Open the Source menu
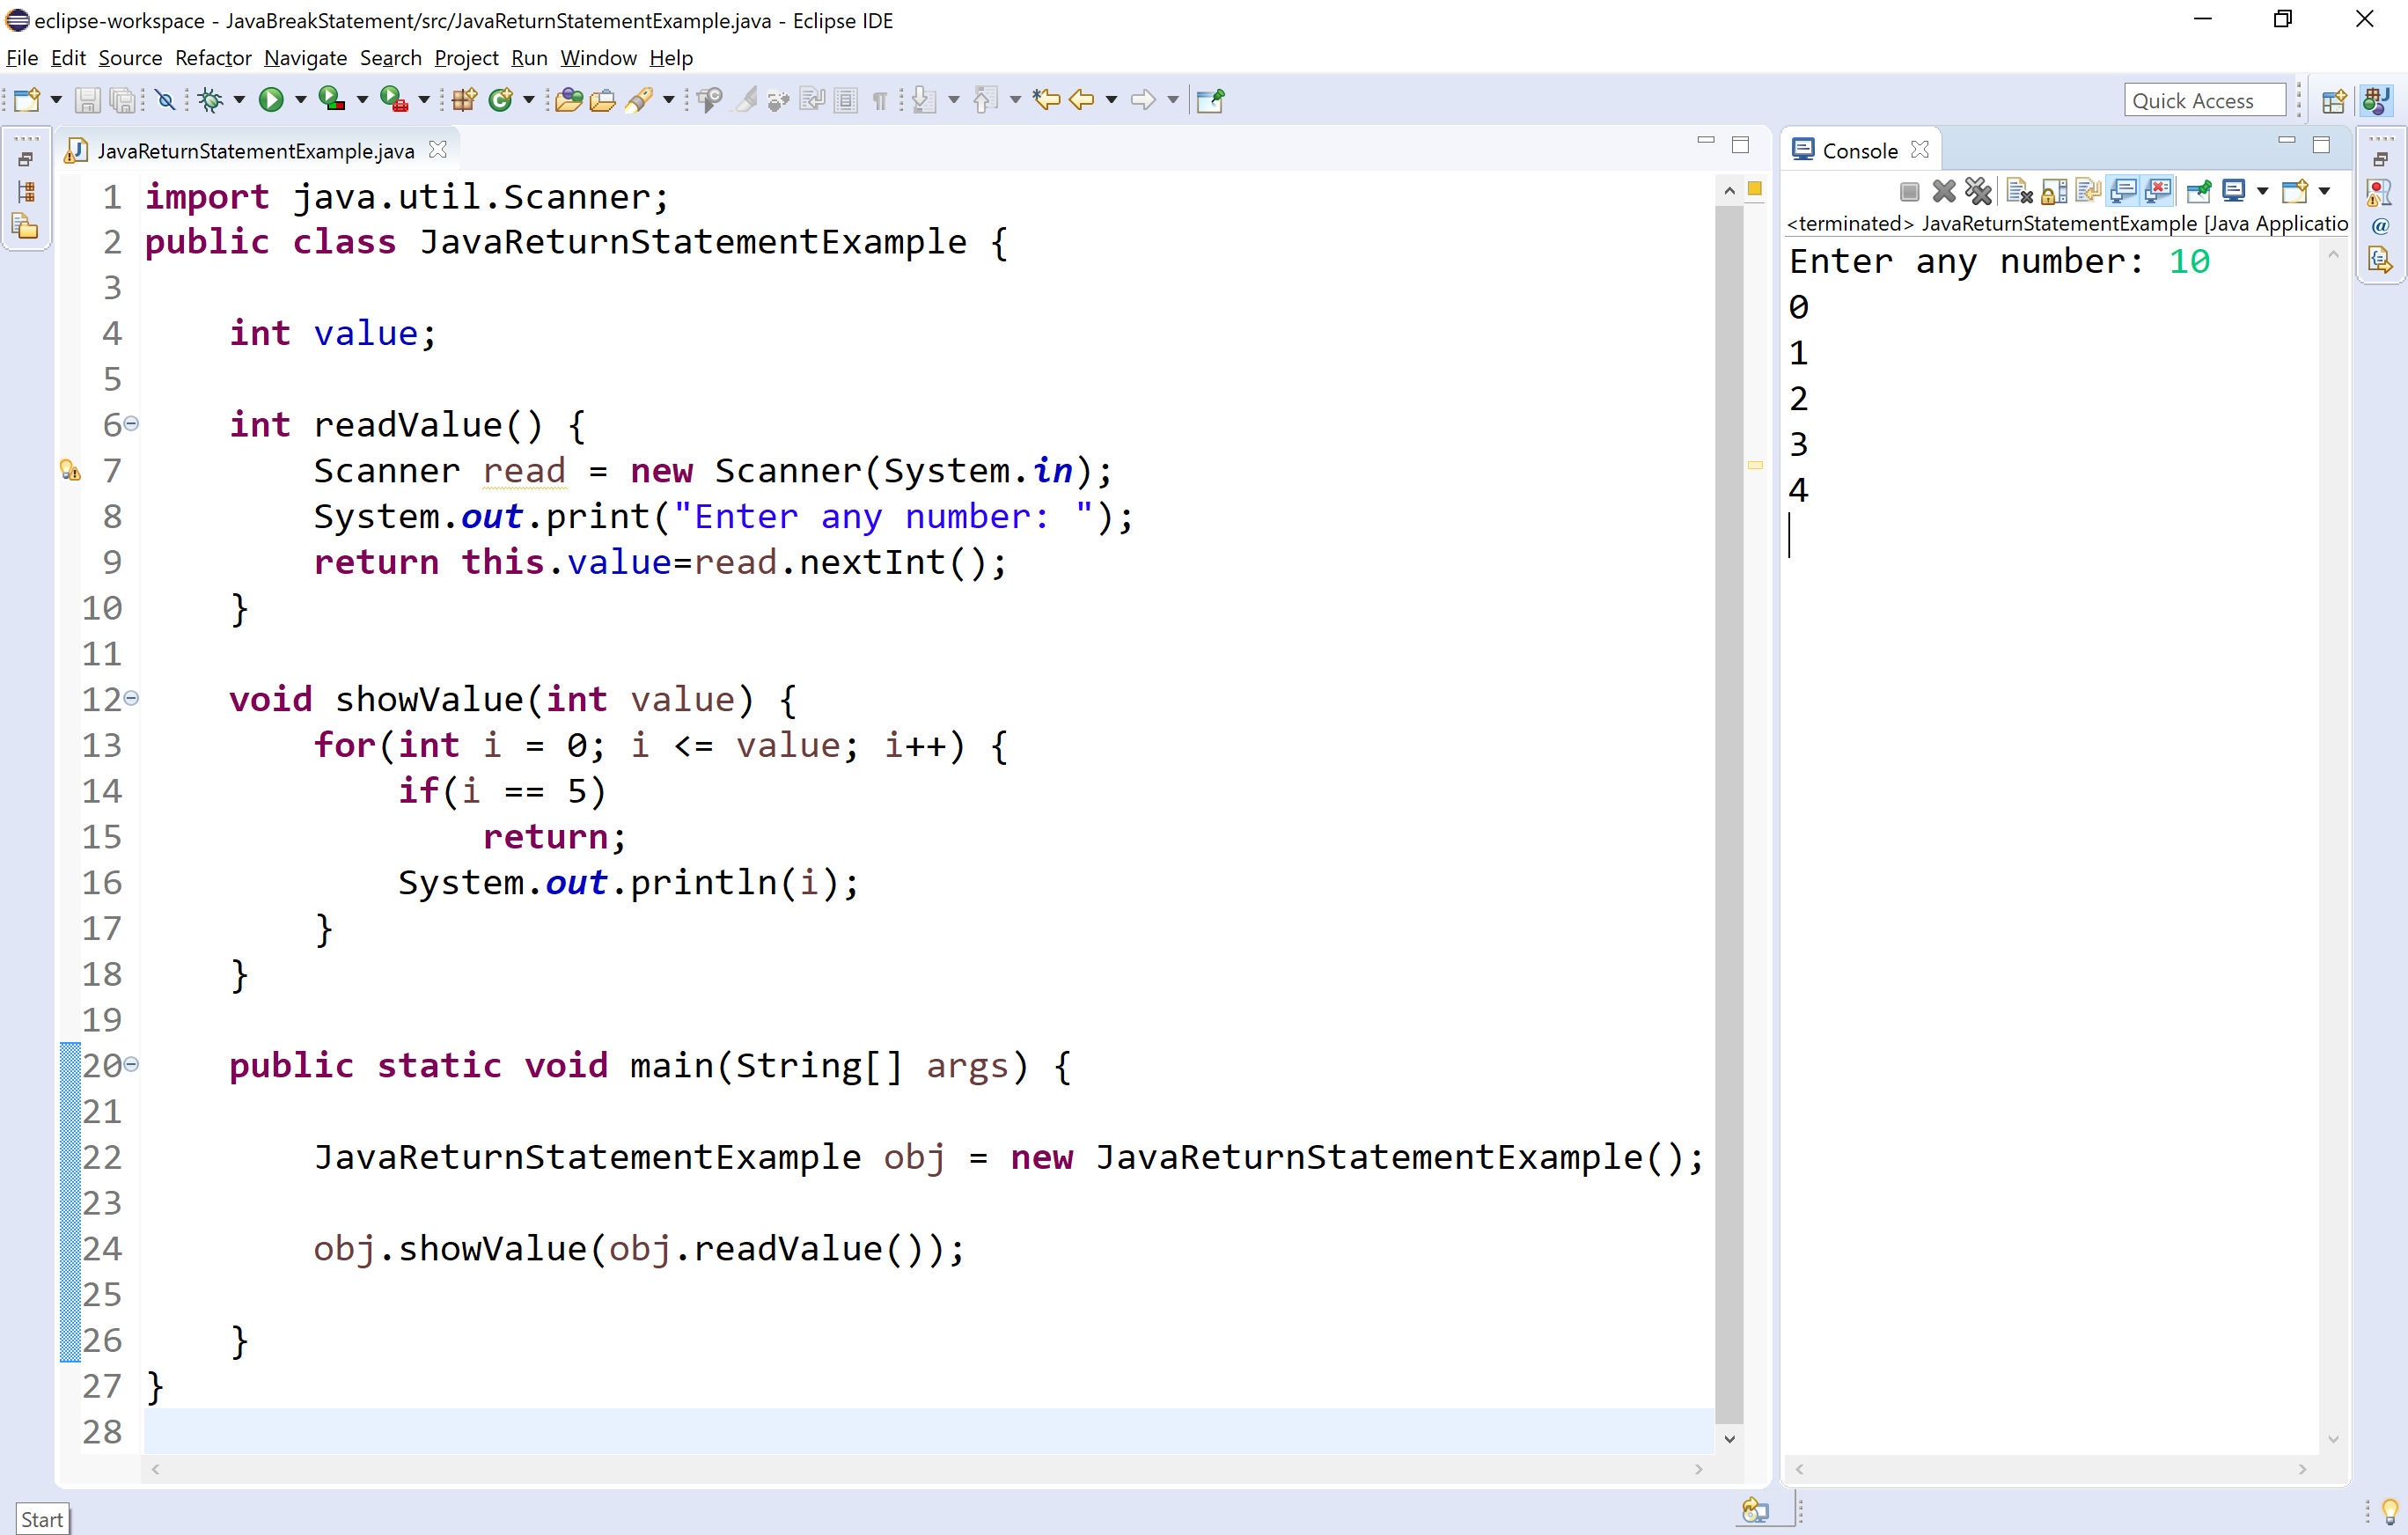This screenshot has width=2408, height=1535. pos(130,58)
